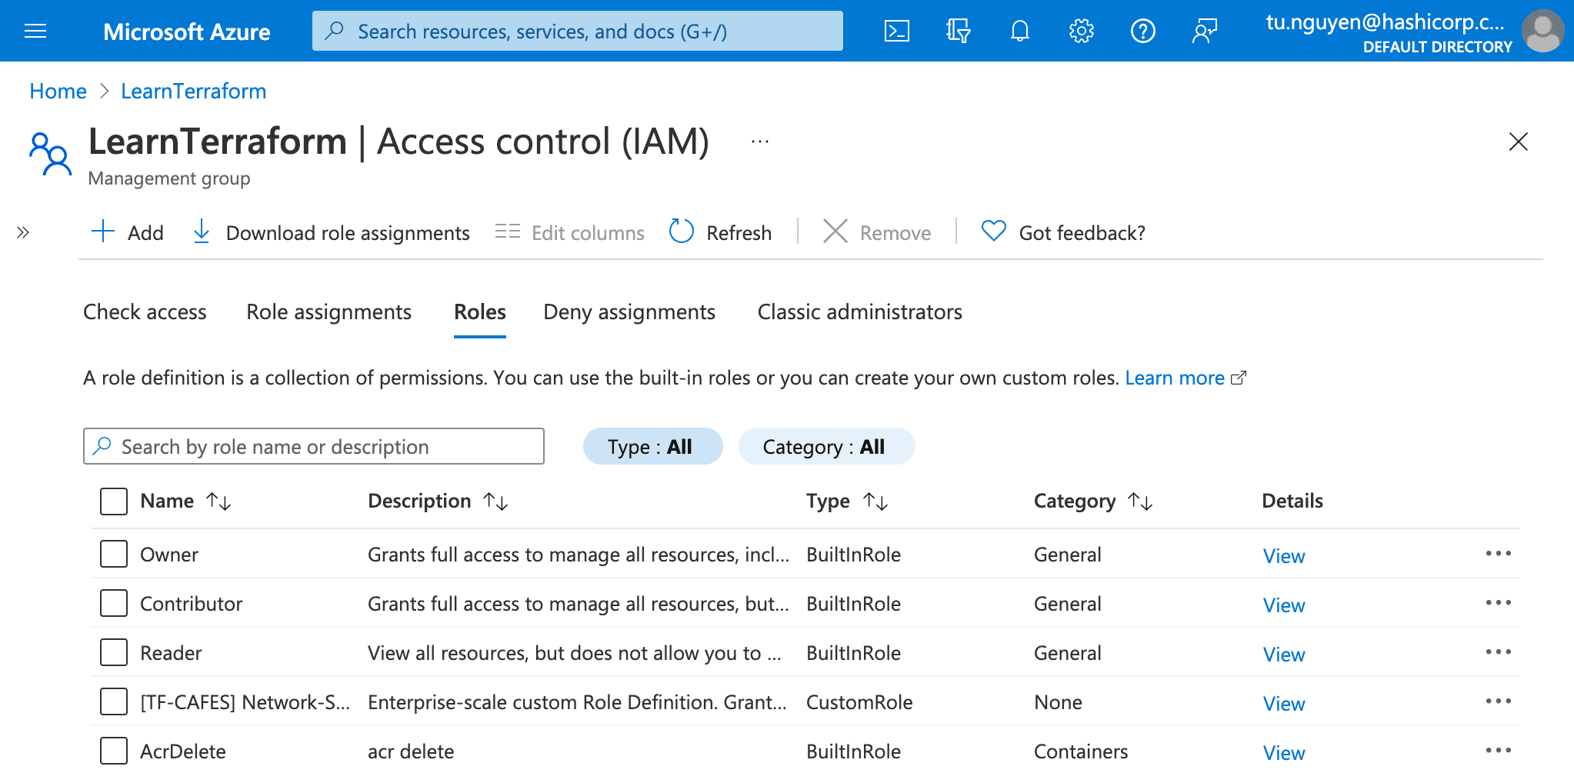
Task: Switch to the Role assignments tab
Action: click(x=328, y=312)
